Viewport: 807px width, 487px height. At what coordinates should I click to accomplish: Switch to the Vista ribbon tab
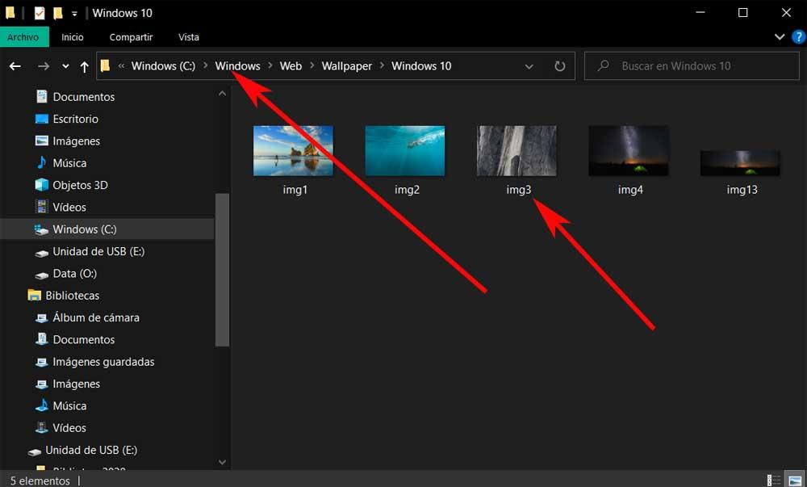[x=188, y=36]
